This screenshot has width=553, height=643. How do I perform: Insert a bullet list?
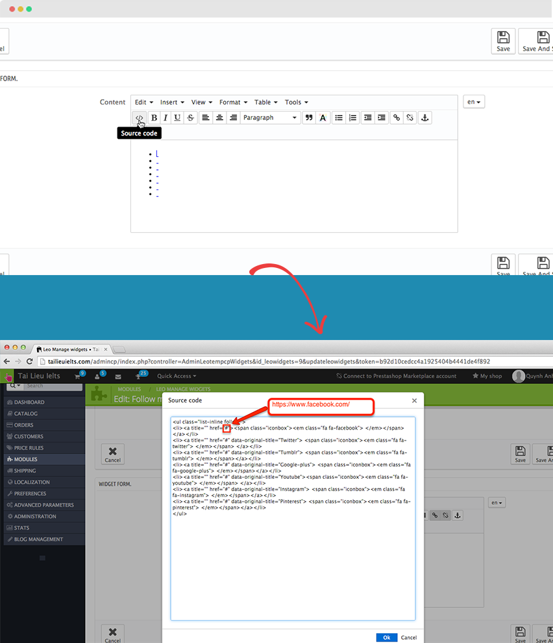[338, 118]
